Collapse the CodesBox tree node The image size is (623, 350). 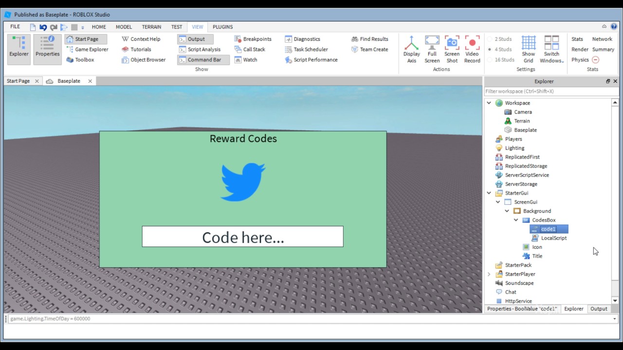[516, 220]
